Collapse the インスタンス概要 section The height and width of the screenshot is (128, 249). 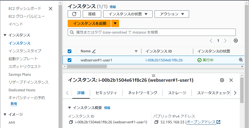click(70, 108)
